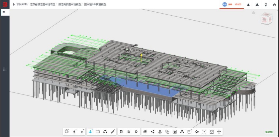279x137 pixels.
Task: Toggle the blue measure/pick point tool
Action: coord(90,132)
